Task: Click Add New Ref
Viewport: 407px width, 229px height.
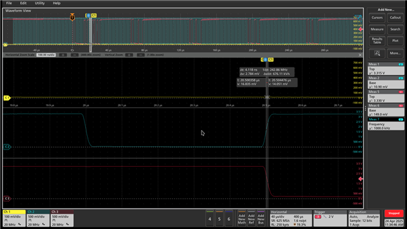Action: [x=251, y=219]
